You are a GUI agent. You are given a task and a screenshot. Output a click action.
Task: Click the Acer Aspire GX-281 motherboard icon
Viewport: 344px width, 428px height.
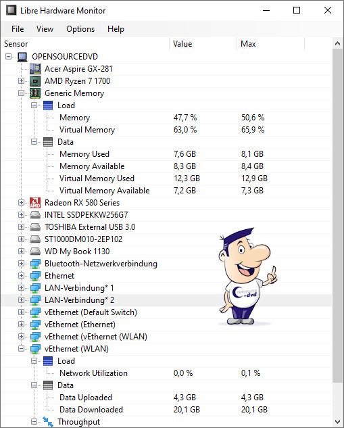35,69
